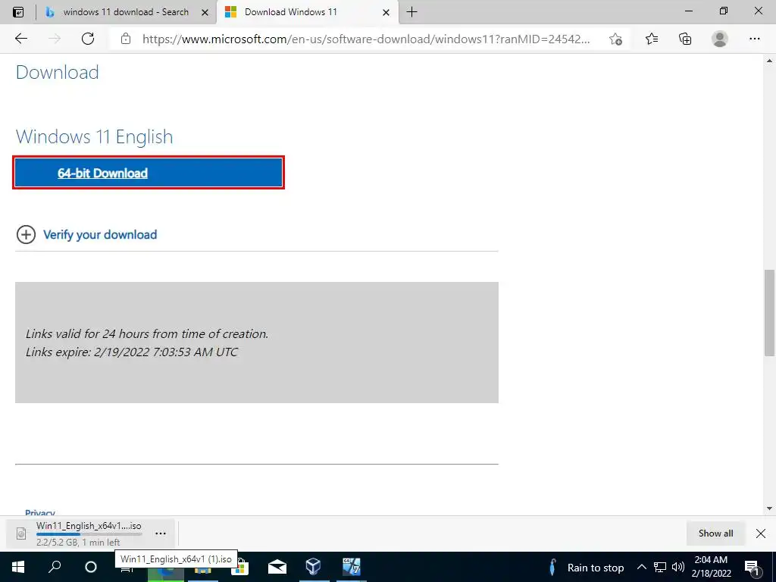The image size is (776, 582).
Task: Click '2.2/5.2 GB, 1 min left' status
Action: coord(78,543)
